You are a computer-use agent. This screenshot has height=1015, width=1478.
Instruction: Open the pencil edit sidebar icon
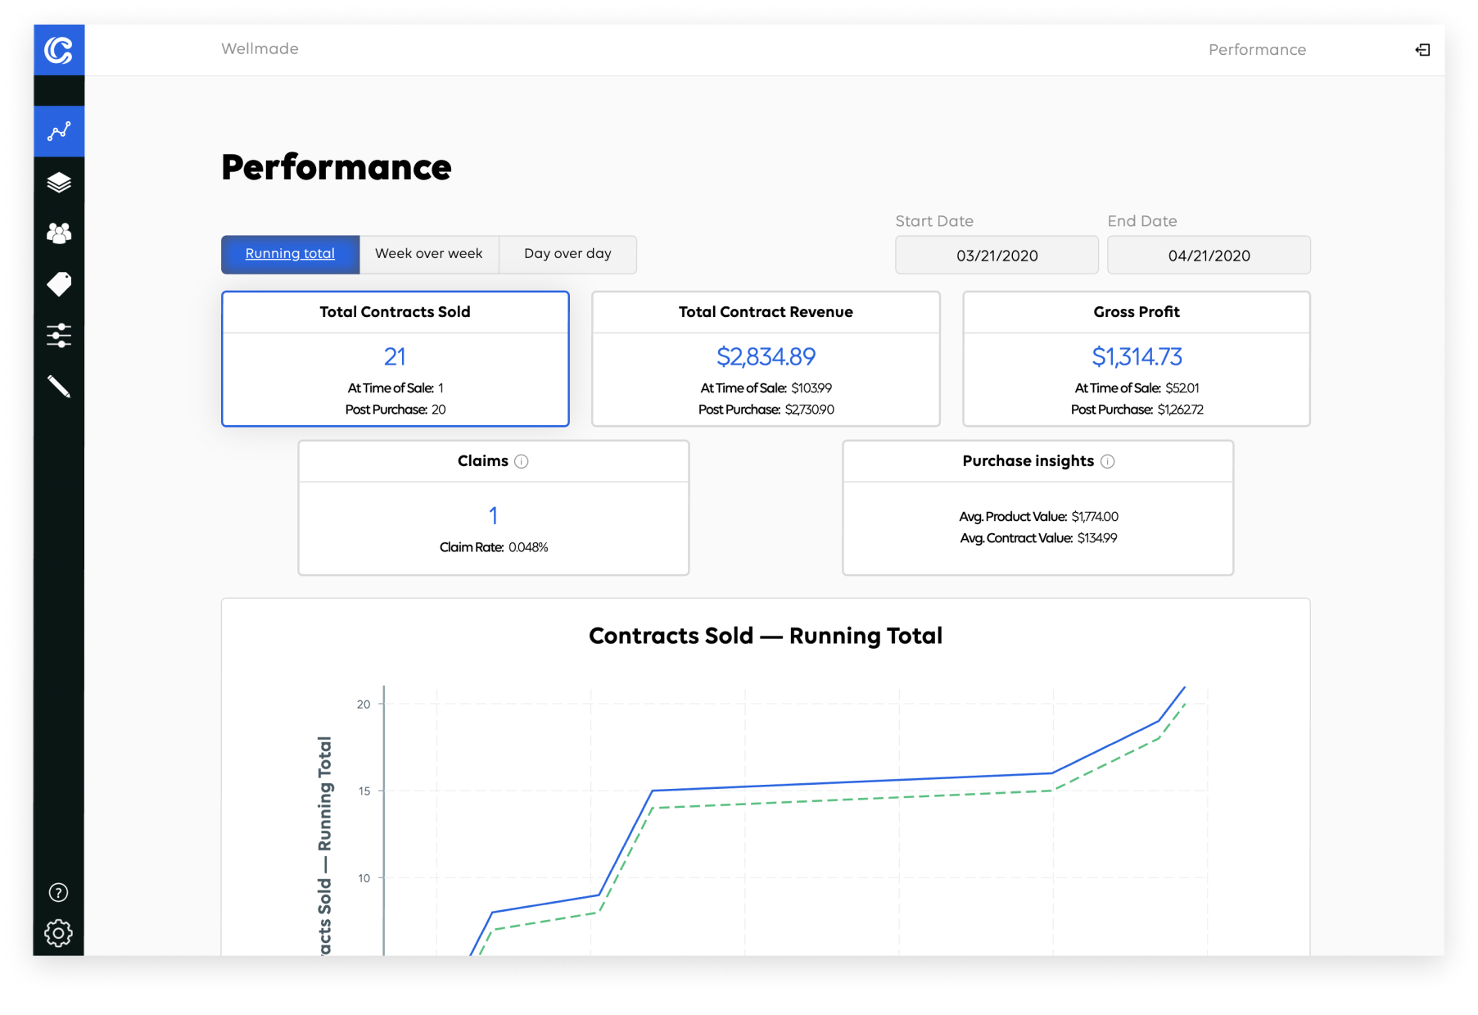click(59, 386)
